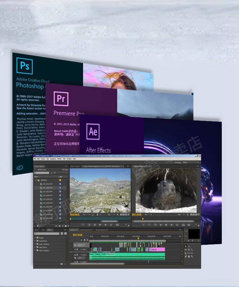Screen dimensions: 239x287
Task: Select the Selection tool in Premiere's Tools panel
Action: click(186, 246)
